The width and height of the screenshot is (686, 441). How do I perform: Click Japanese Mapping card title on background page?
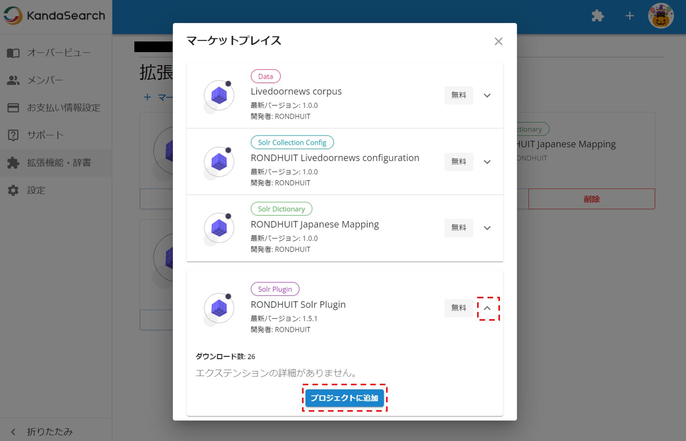566,144
